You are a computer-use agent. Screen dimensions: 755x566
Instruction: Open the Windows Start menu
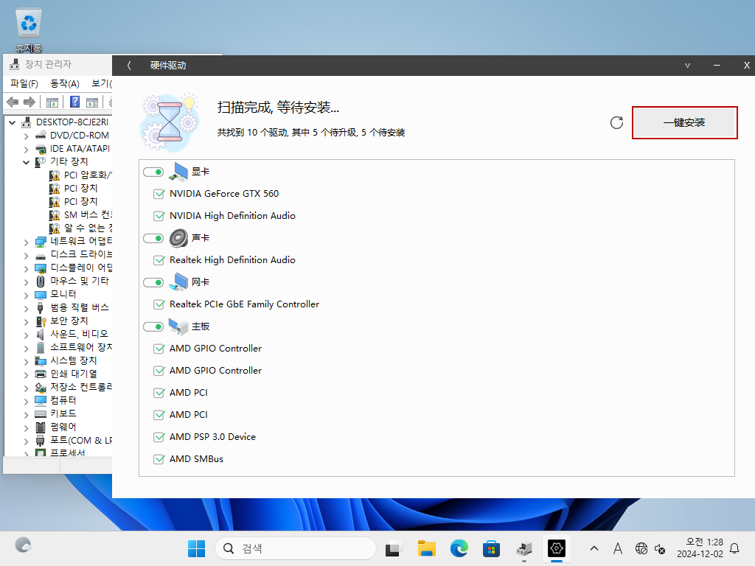pyautogui.click(x=196, y=548)
